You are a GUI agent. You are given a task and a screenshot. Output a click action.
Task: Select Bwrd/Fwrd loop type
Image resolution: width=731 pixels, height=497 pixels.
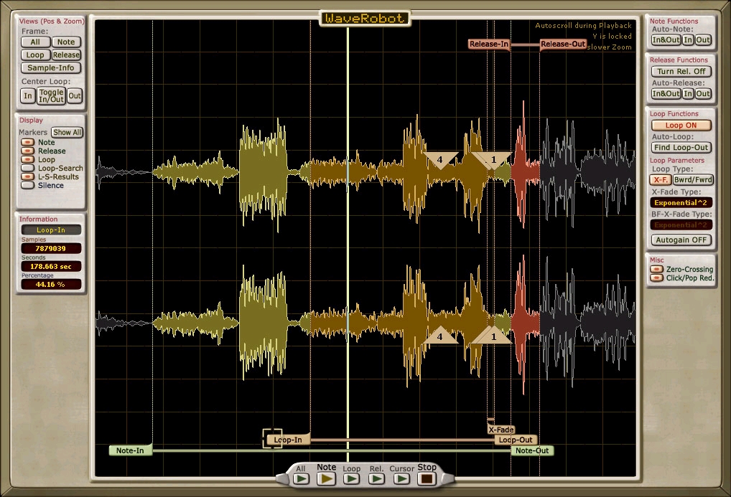tap(693, 180)
